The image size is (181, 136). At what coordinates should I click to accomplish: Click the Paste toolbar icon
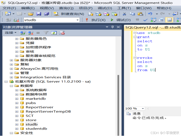tap(140, 14)
